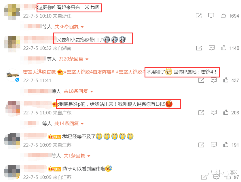241x182 pixels.
Task: Reply to the 10:32 comment from 湖南
Action: (212, 48)
